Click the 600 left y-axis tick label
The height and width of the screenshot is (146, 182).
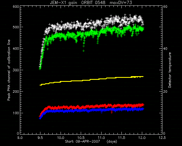point(16,7)
